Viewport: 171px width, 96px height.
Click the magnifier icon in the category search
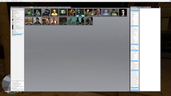point(23,9)
